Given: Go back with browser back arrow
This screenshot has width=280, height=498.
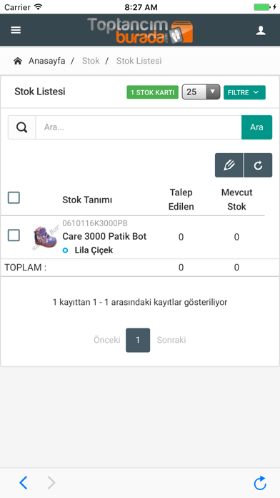Looking at the screenshot, I should pyautogui.click(x=23, y=483).
